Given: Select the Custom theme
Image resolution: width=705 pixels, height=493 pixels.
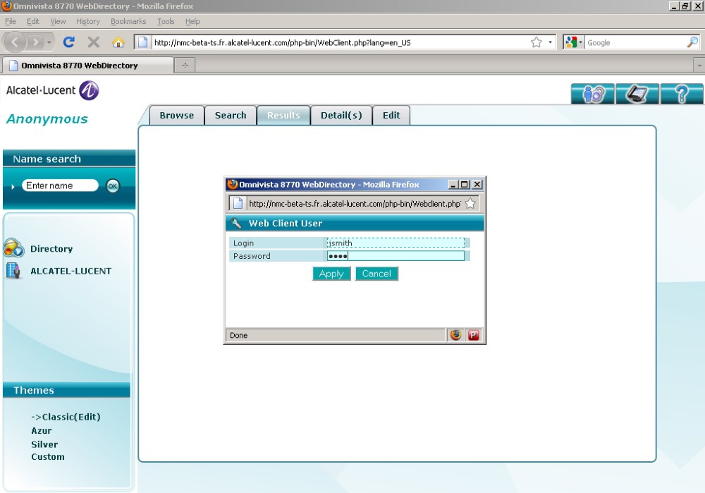Looking at the screenshot, I should [48, 456].
